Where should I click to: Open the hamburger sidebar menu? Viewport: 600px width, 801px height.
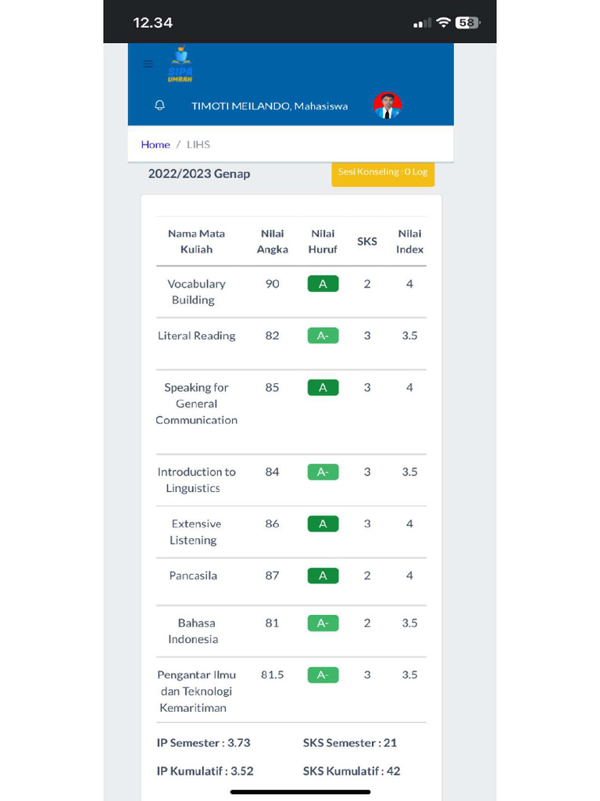pyautogui.click(x=148, y=64)
